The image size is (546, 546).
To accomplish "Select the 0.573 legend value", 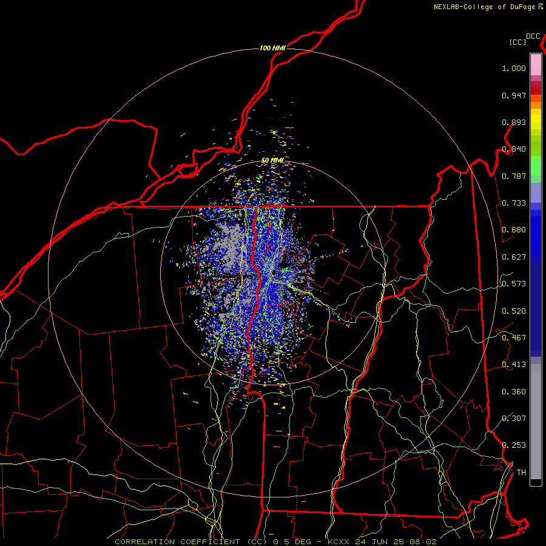I will point(514,284).
